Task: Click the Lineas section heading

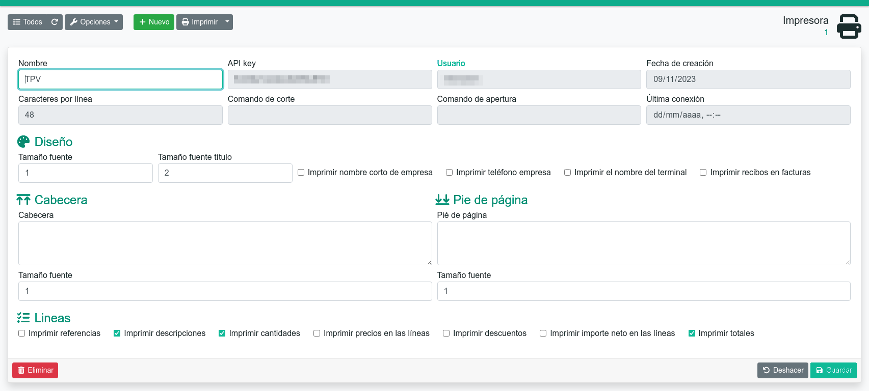Action: [x=52, y=318]
